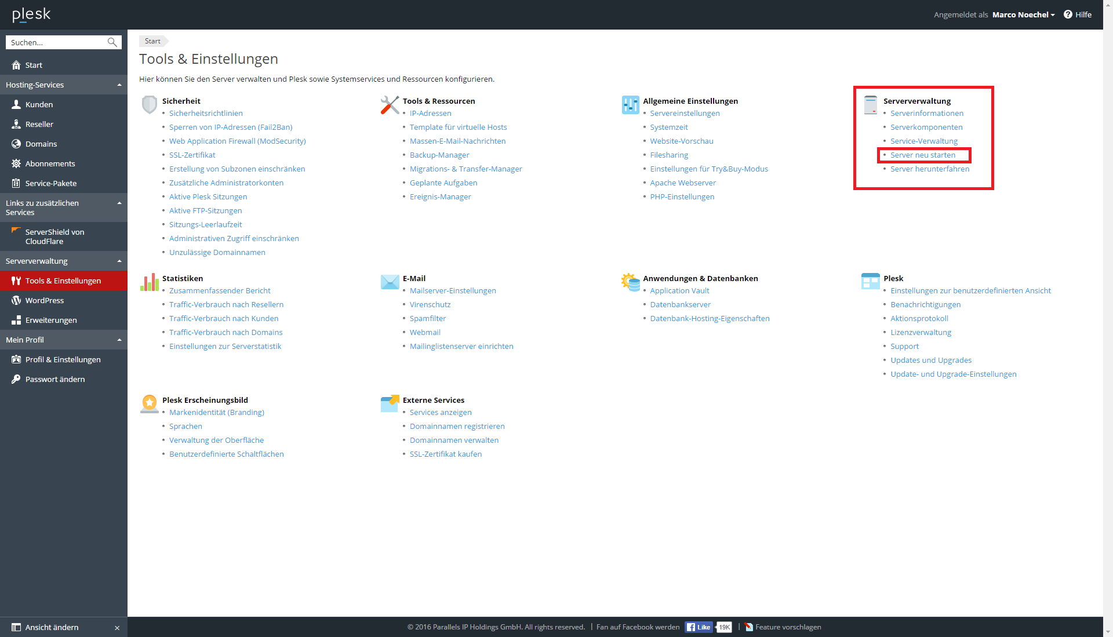
Task: Open Serverinformationen link
Action: [927, 113]
